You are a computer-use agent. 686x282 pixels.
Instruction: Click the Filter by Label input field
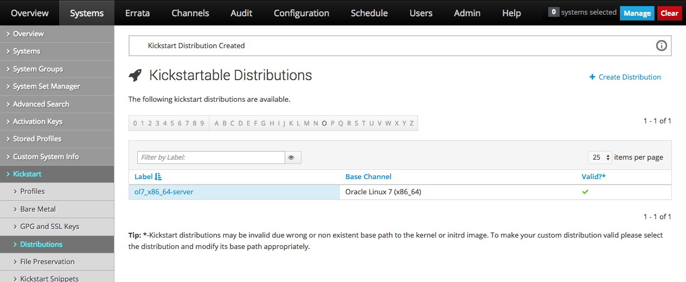point(211,158)
